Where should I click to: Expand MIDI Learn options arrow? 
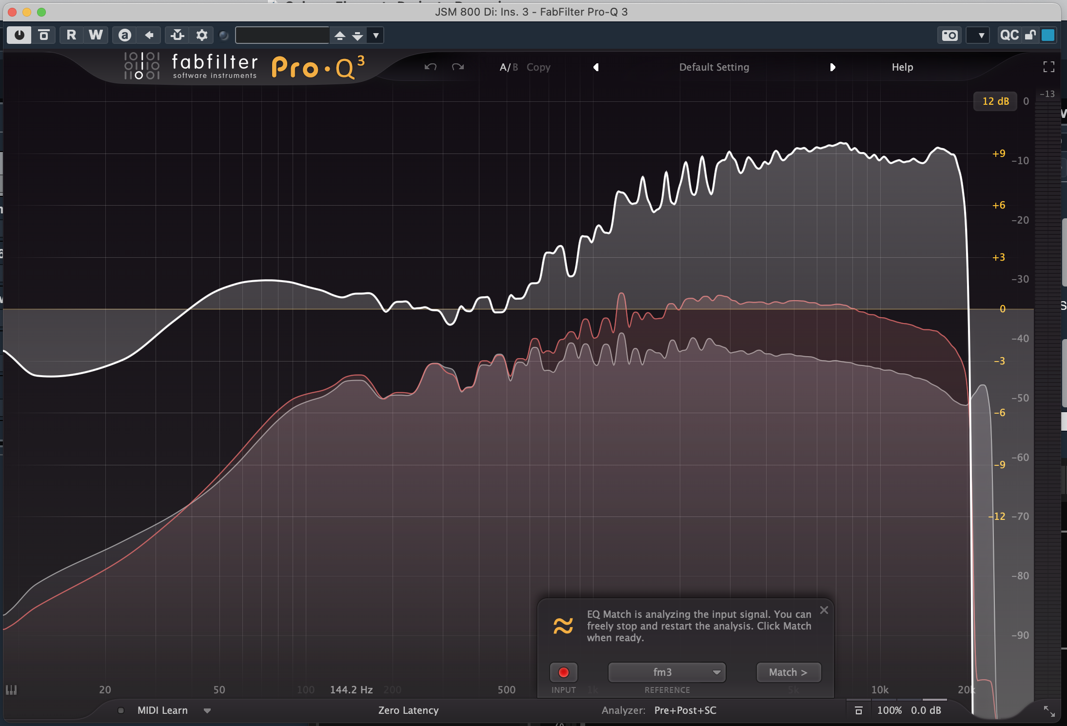[207, 710]
